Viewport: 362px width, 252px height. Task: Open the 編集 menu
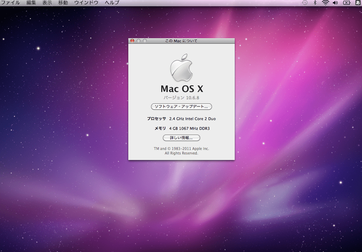(31, 2)
